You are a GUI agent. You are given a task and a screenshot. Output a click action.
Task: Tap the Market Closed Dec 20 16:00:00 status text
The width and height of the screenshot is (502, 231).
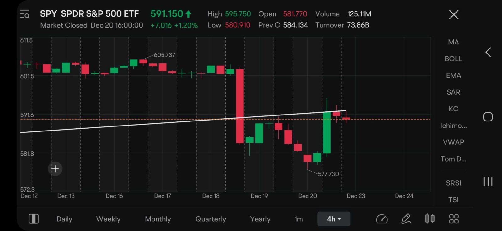(92, 25)
